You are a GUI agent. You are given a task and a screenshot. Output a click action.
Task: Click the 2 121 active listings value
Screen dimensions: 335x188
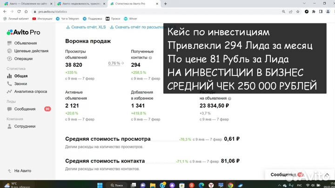tap(72, 105)
